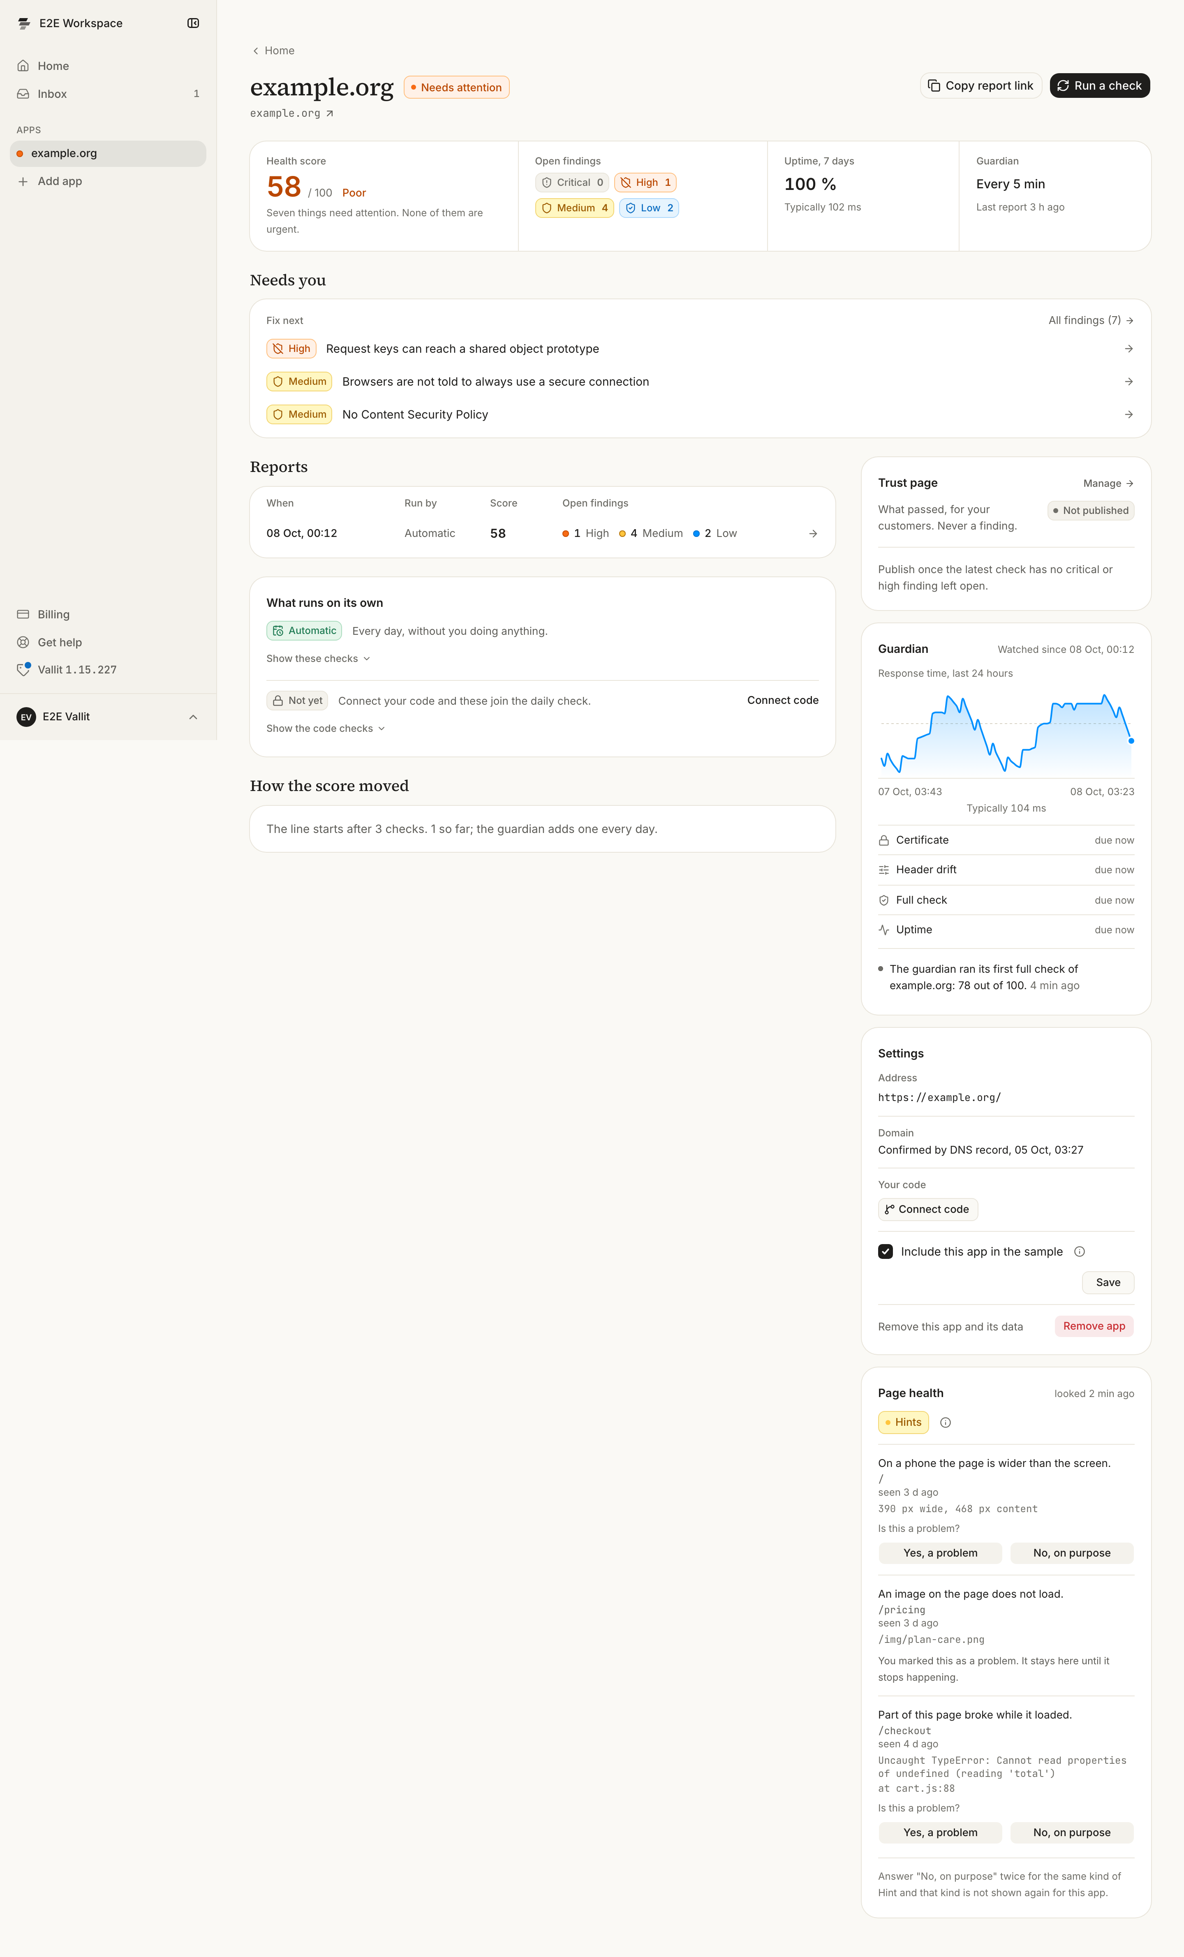Click the response time chart endpoint dot
This screenshot has height=1957, width=1184.
tap(1132, 741)
